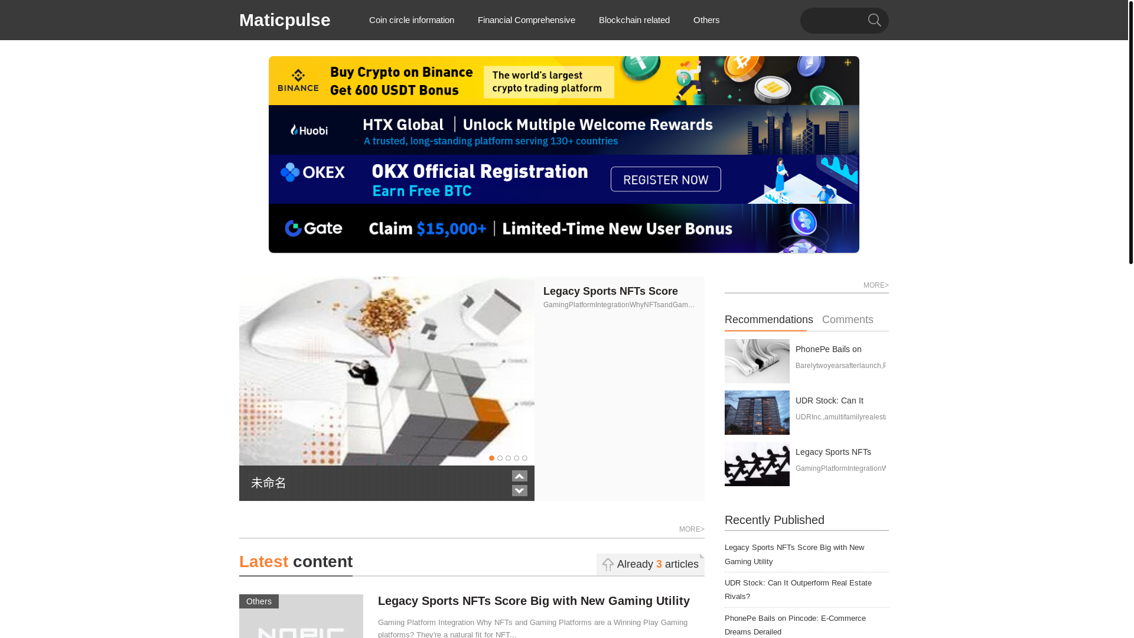Switch to the Comments tab
This screenshot has height=638, width=1134.
point(848,320)
